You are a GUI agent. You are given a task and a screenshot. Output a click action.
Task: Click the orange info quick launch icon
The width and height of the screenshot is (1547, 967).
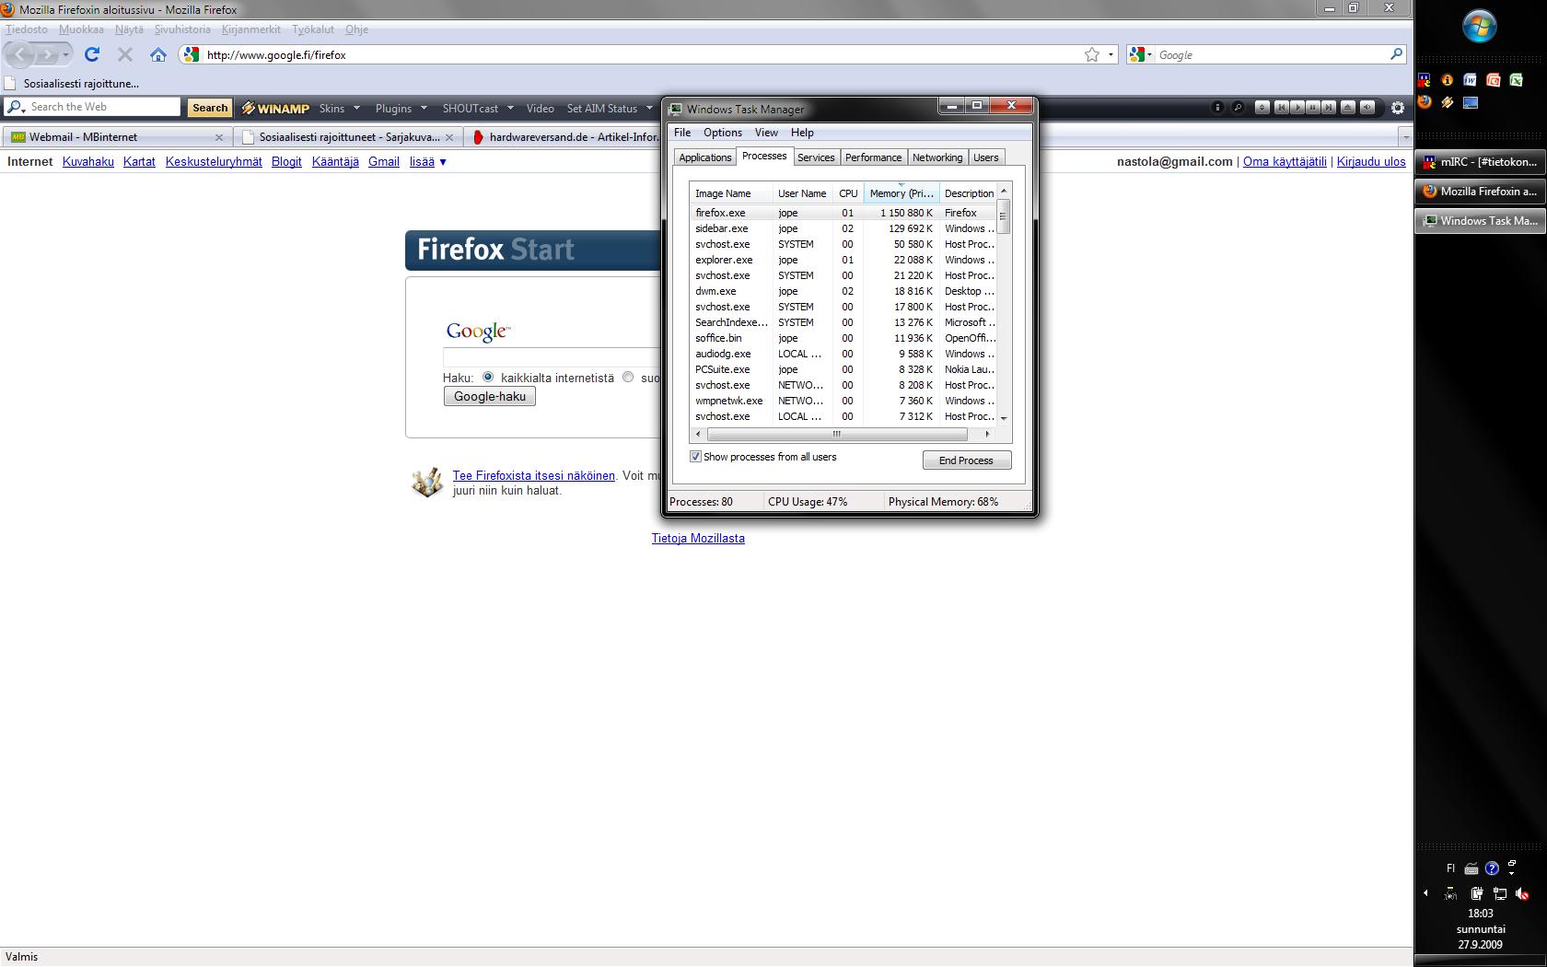pos(1448,80)
